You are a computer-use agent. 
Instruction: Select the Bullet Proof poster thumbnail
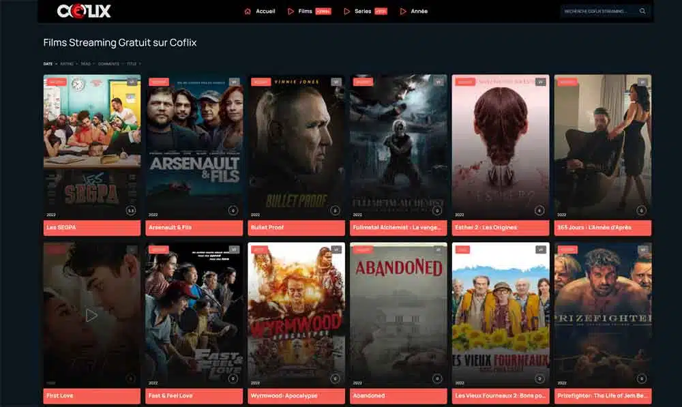click(x=296, y=147)
